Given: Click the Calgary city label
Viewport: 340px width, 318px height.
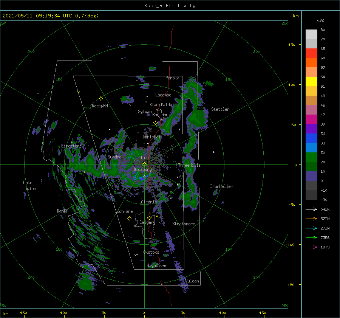Looking at the screenshot, I should pos(147,222).
